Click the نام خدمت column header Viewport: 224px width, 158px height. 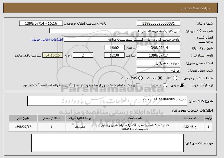[135, 118]
